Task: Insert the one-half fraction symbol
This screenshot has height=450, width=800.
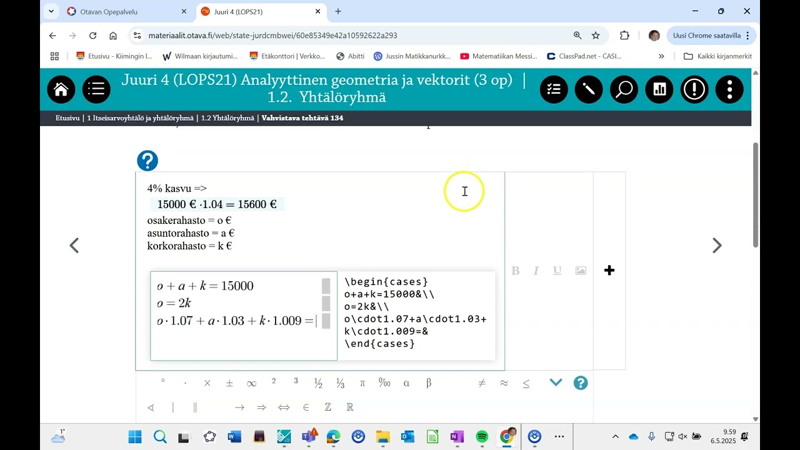Action: (318, 383)
